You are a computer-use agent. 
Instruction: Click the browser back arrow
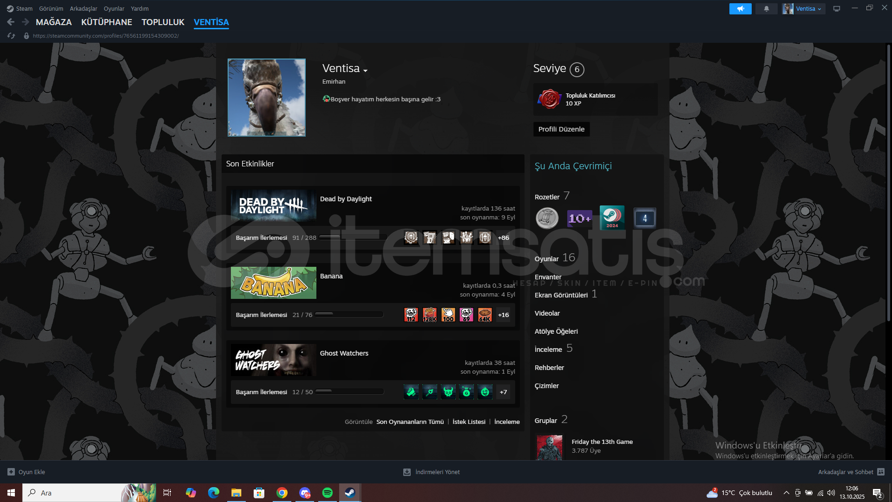[x=11, y=22]
